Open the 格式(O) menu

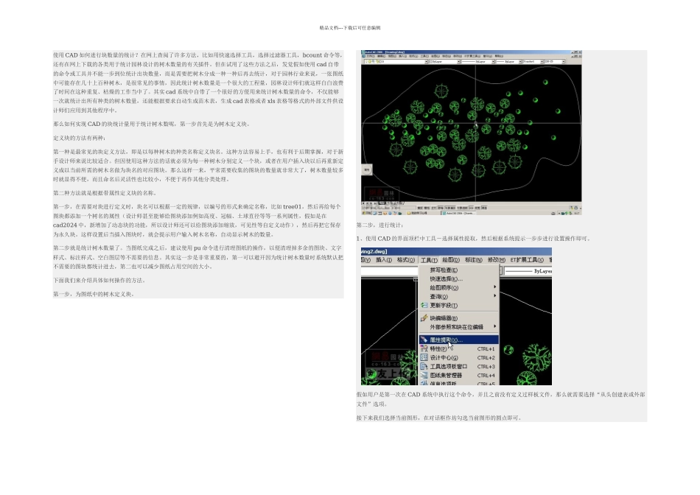tap(406, 260)
